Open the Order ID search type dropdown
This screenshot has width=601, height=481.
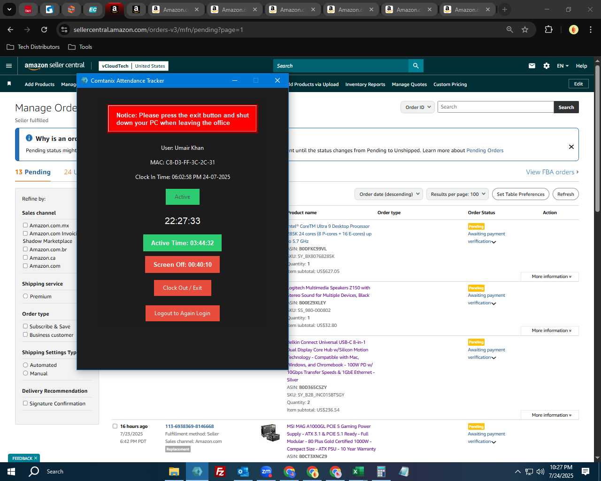pos(417,107)
